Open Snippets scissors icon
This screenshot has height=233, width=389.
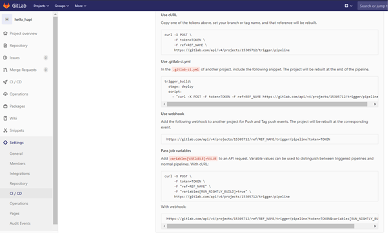[5, 130]
